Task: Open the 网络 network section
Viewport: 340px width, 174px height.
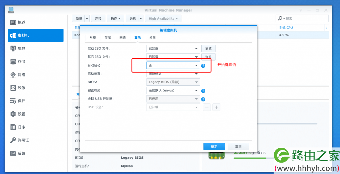Action: (36, 75)
